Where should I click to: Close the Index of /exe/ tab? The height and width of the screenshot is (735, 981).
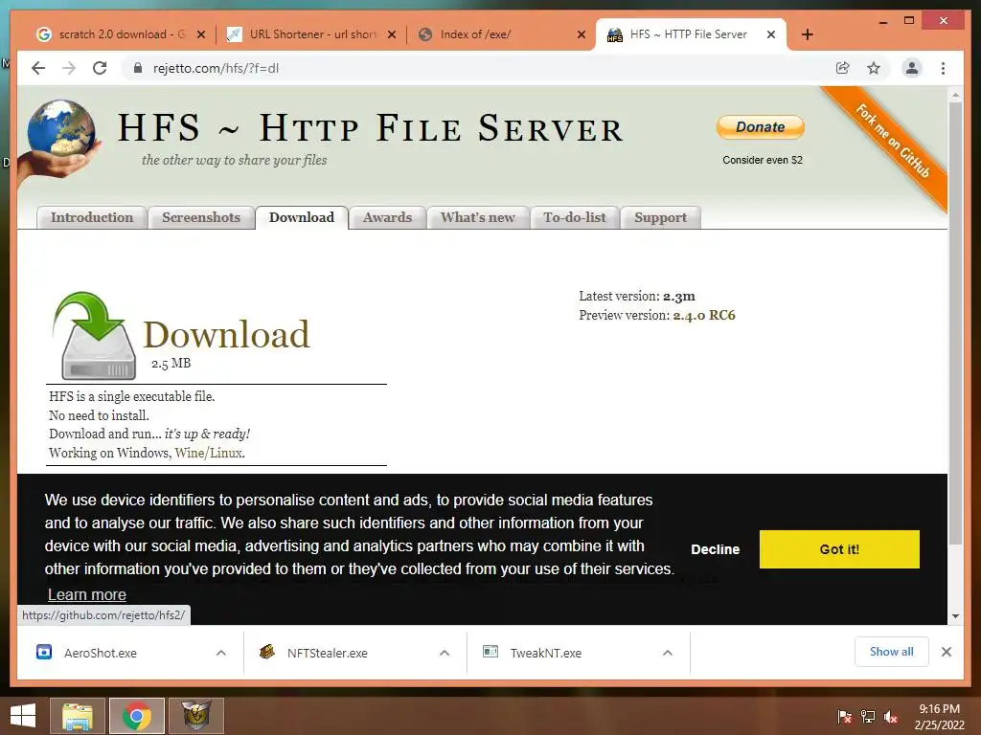pos(582,34)
